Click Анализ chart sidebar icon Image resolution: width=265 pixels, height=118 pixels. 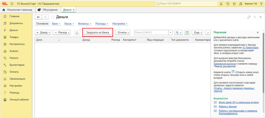coord(5,51)
